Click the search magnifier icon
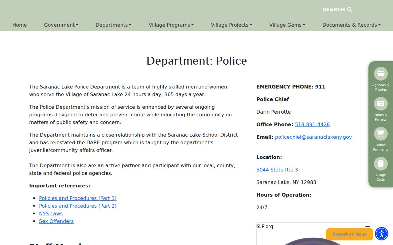 [x=350, y=9]
